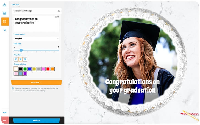Select the text editing sidebar icon
This screenshot has height=125, width=200.
[5, 21]
